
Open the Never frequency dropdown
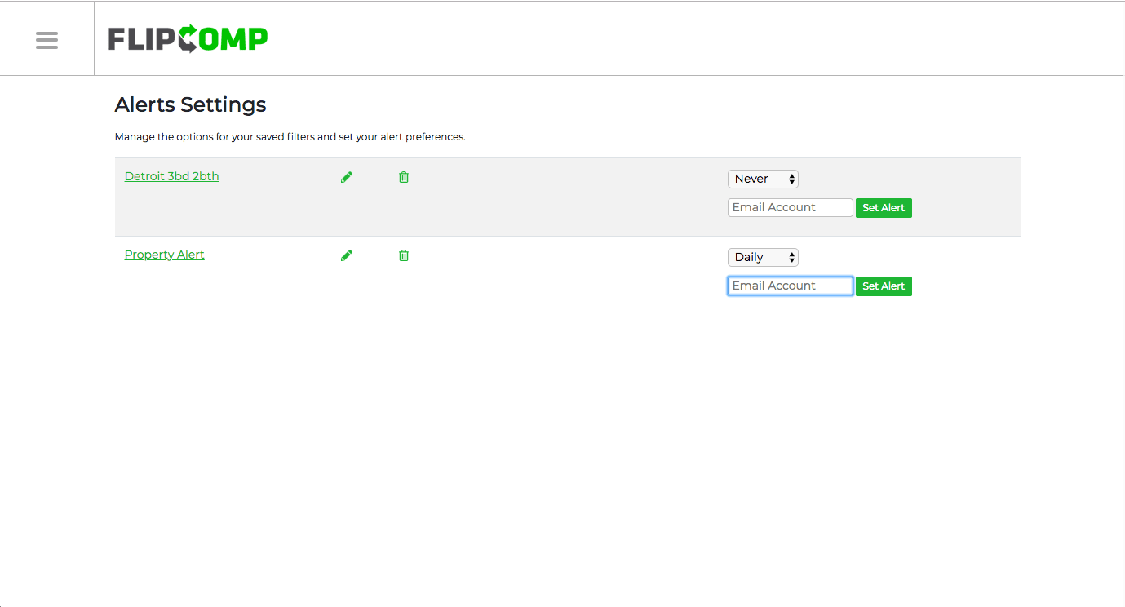763,179
